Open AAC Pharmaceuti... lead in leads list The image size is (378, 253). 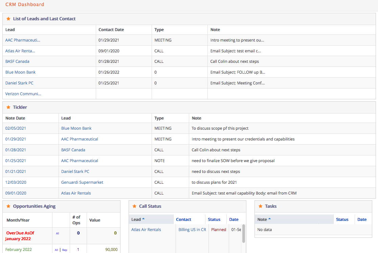click(x=23, y=40)
